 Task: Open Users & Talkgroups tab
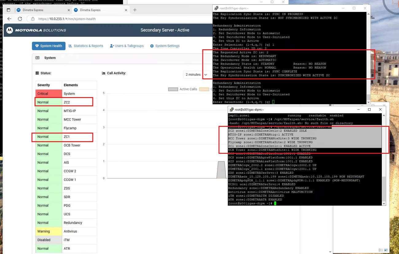(x=127, y=46)
